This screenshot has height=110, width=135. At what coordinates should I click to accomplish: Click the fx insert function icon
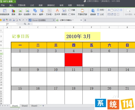tap(29, 24)
